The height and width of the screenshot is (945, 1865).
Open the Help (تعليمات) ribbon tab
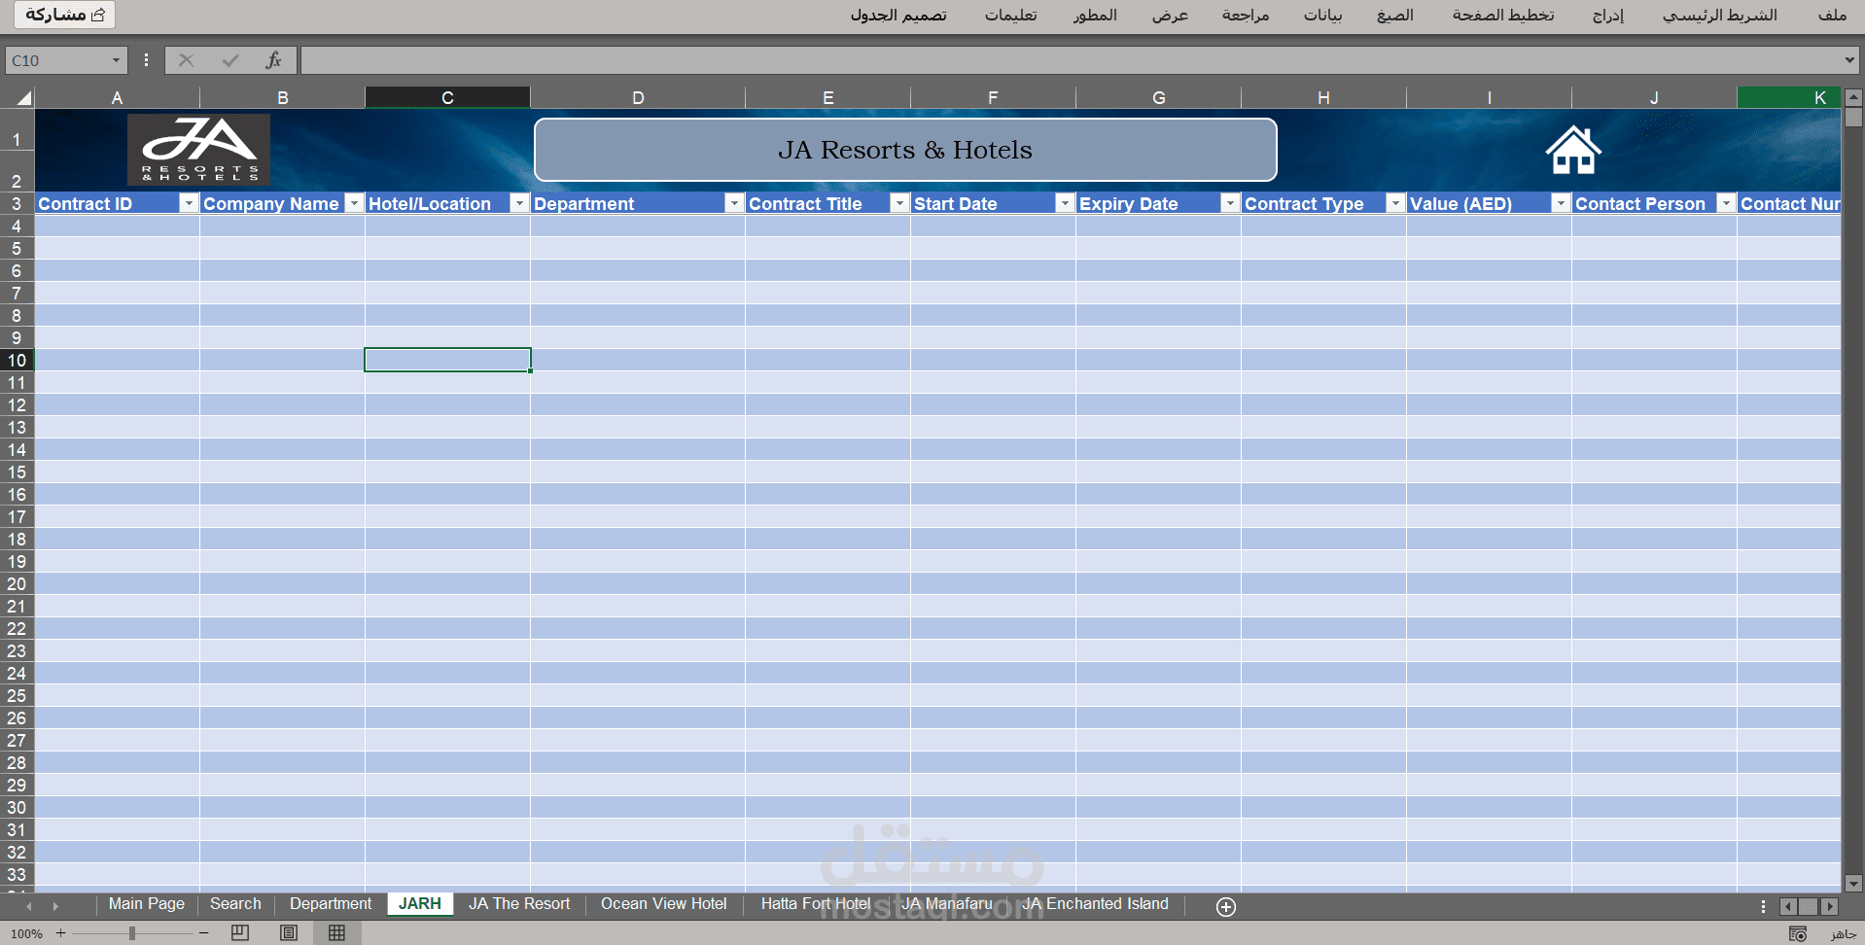[x=1010, y=15]
